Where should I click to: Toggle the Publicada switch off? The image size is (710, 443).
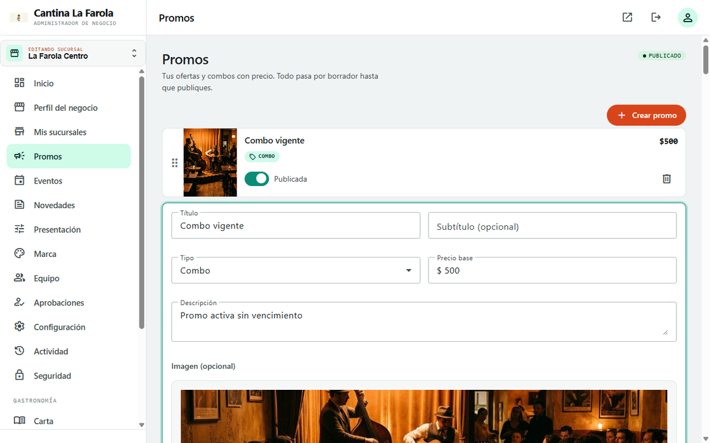(x=257, y=179)
